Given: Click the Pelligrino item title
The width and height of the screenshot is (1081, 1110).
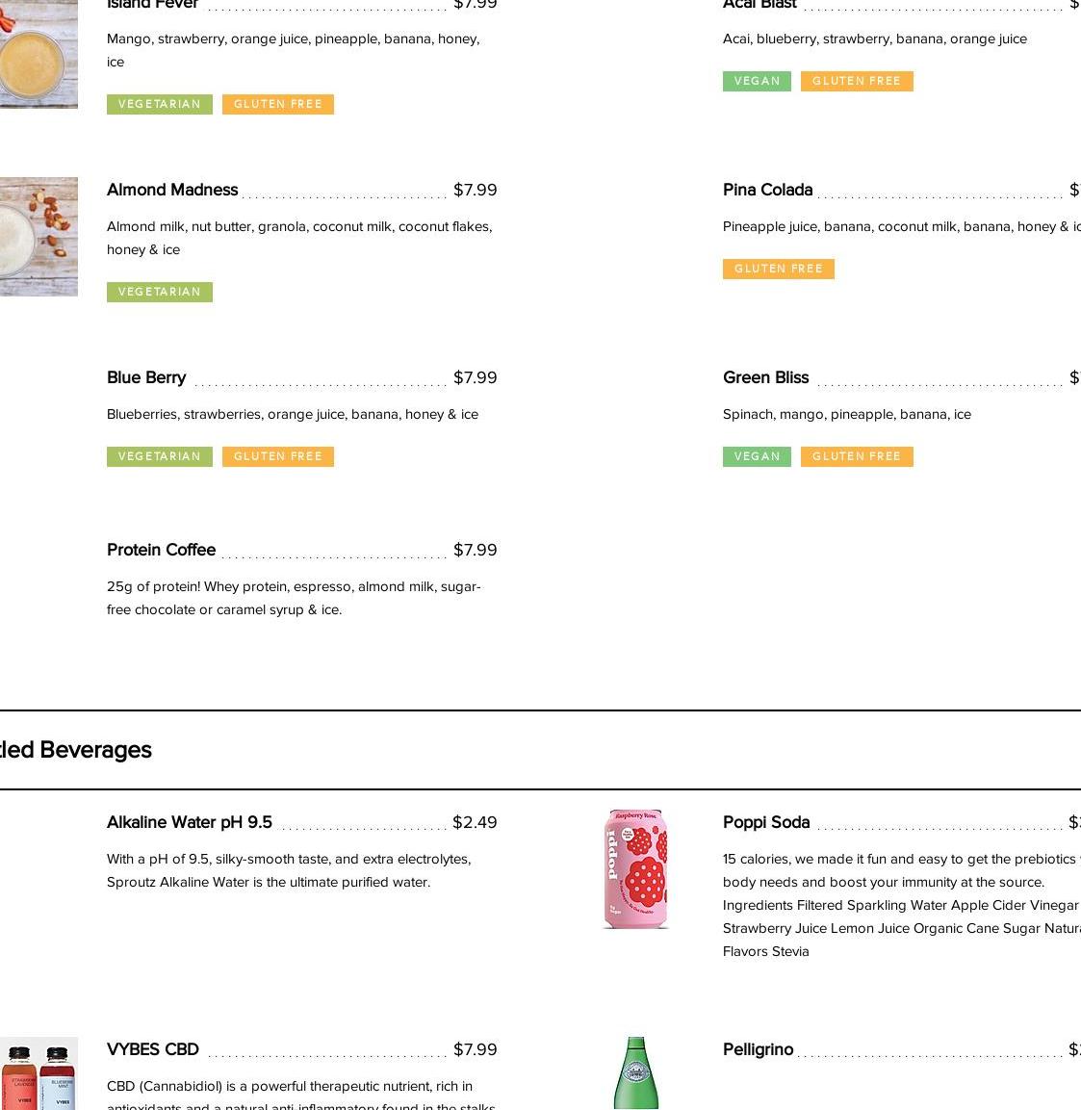Looking at the screenshot, I should 758,1049.
